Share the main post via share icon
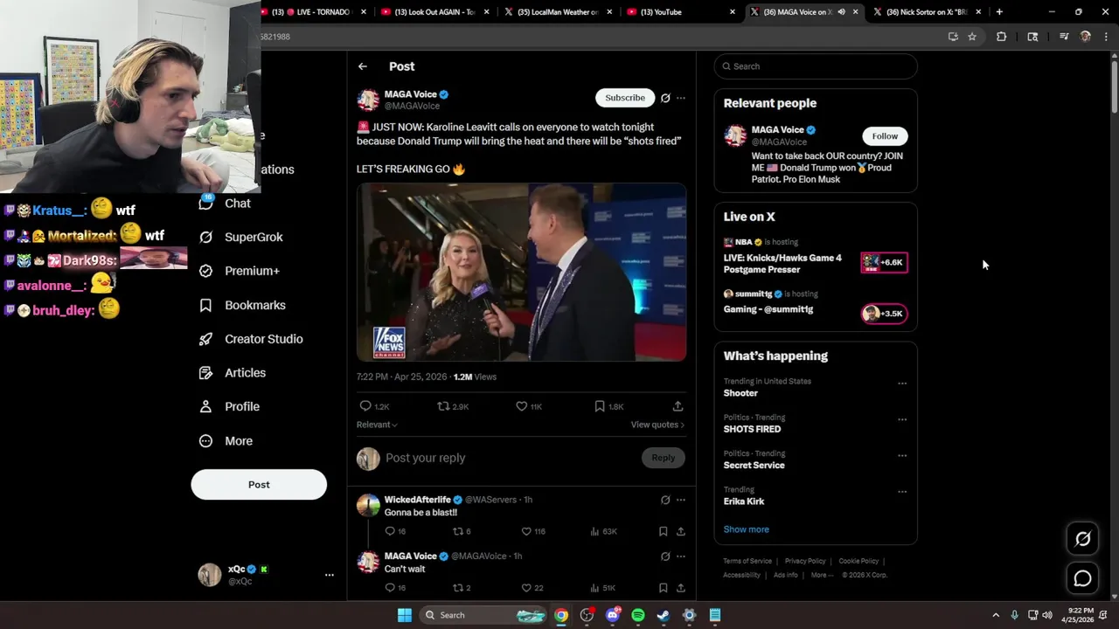1119x629 pixels. click(678, 406)
